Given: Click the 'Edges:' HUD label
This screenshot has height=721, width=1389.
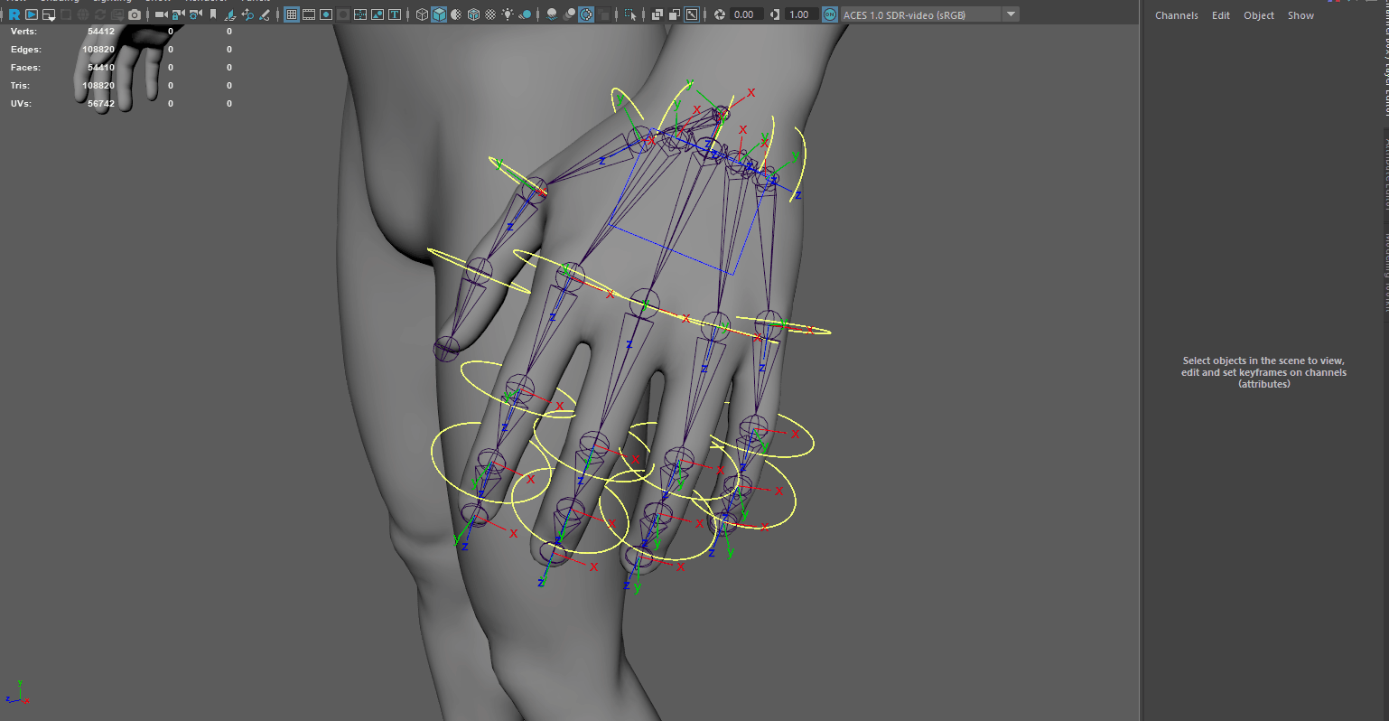Looking at the screenshot, I should click(x=26, y=50).
